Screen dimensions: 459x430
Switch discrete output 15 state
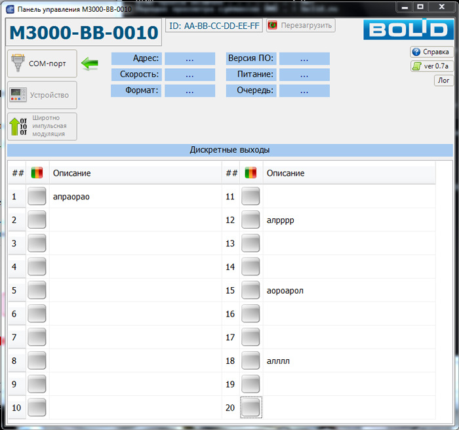click(250, 290)
